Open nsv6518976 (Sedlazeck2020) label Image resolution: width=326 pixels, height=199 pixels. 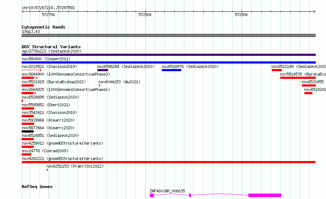(190, 66)
